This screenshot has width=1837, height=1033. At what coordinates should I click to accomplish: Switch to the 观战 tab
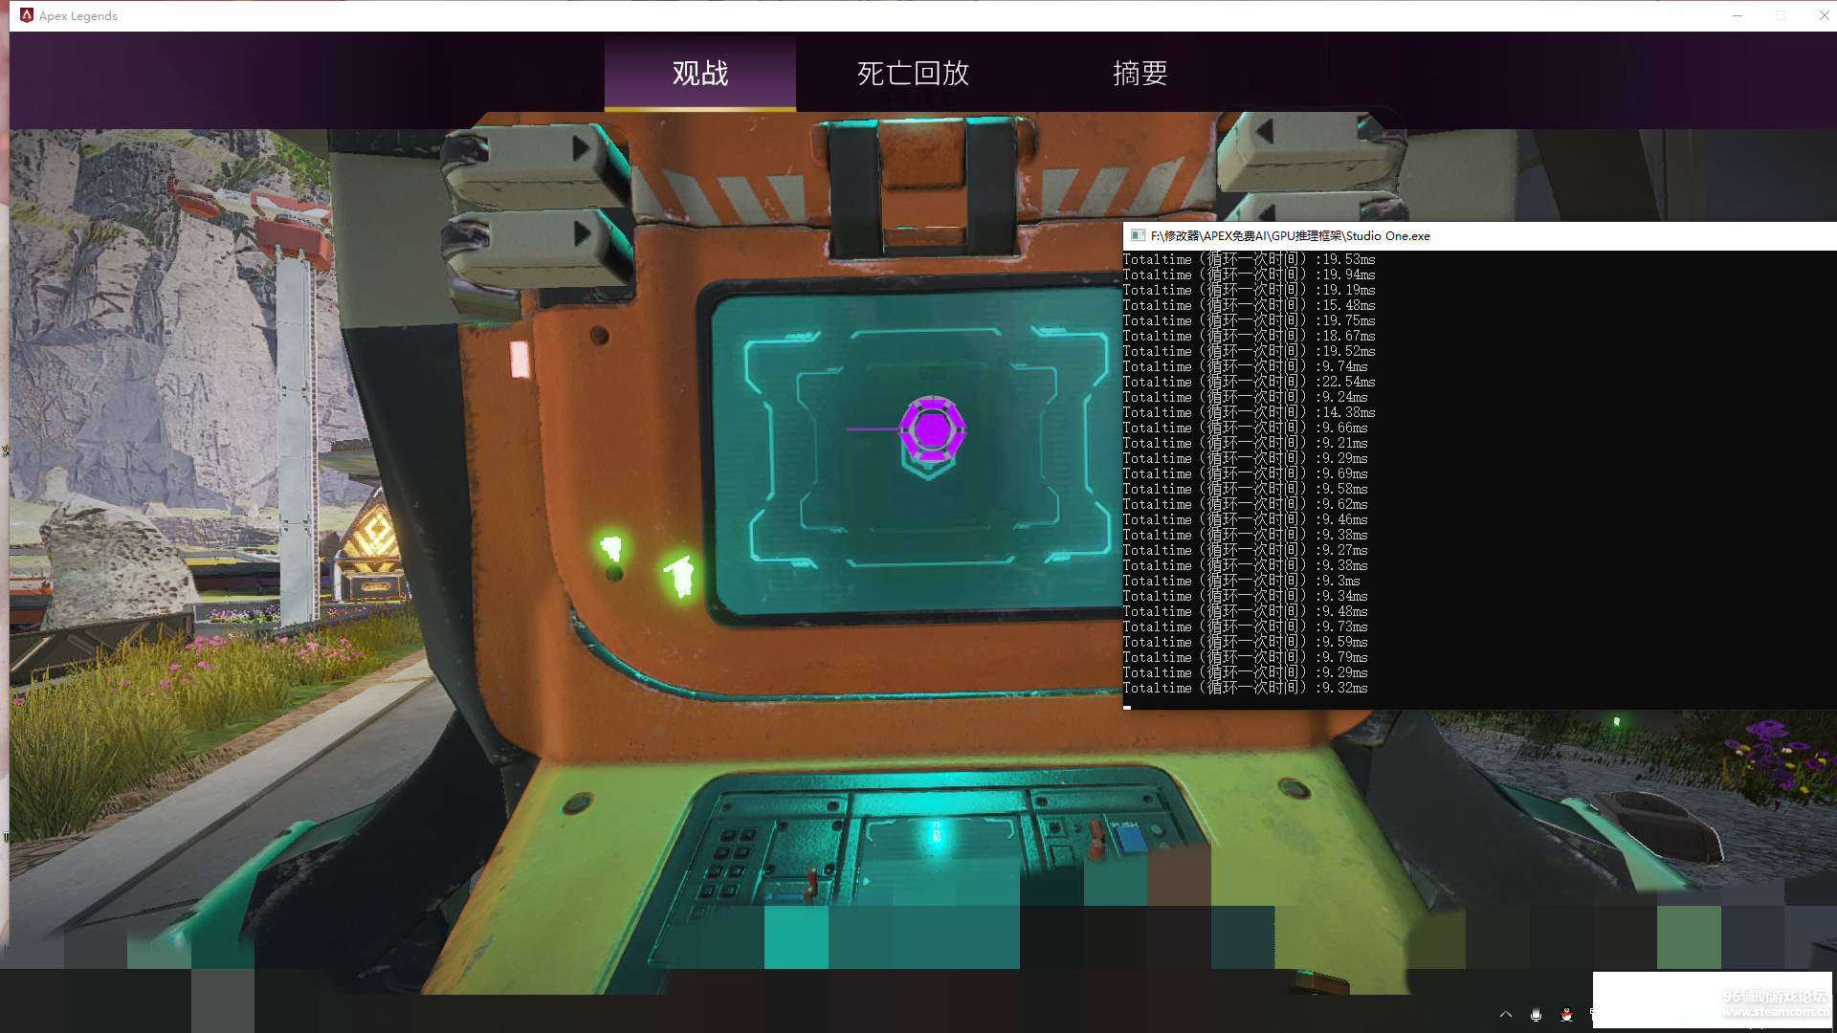tap(699, 74)
